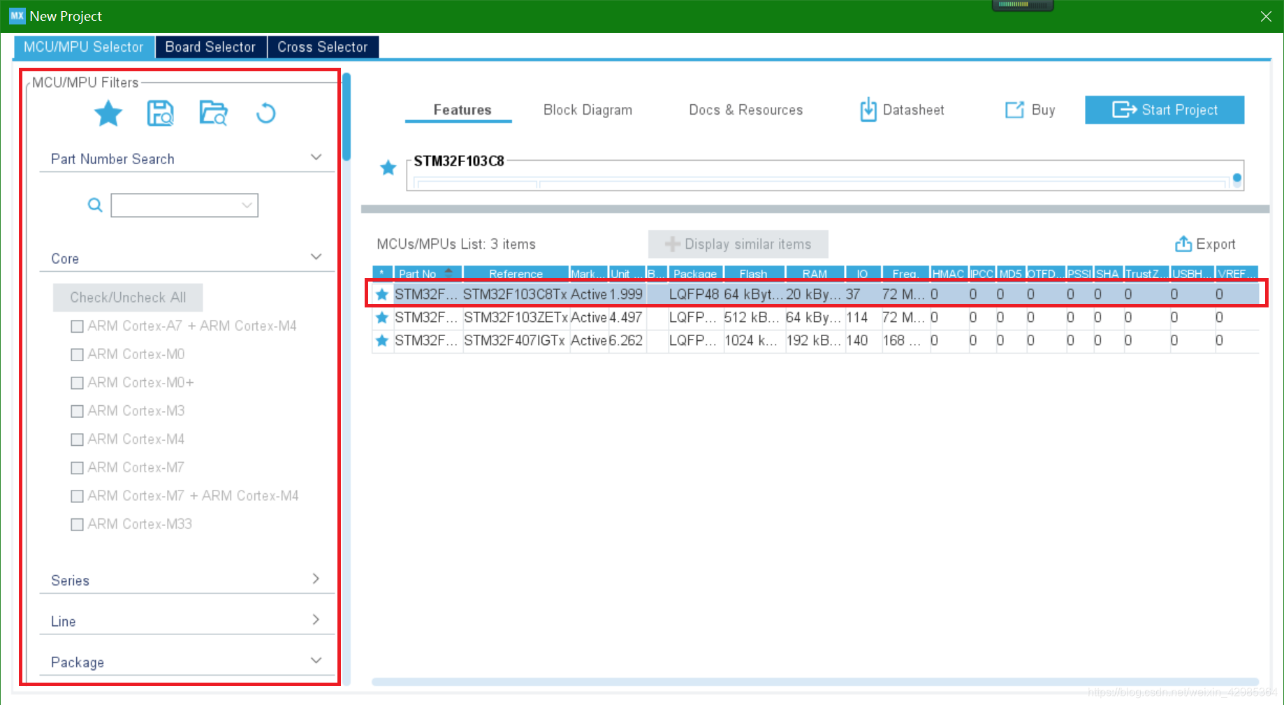Select the STM32F407IGTx reference cell

point(516,340)
